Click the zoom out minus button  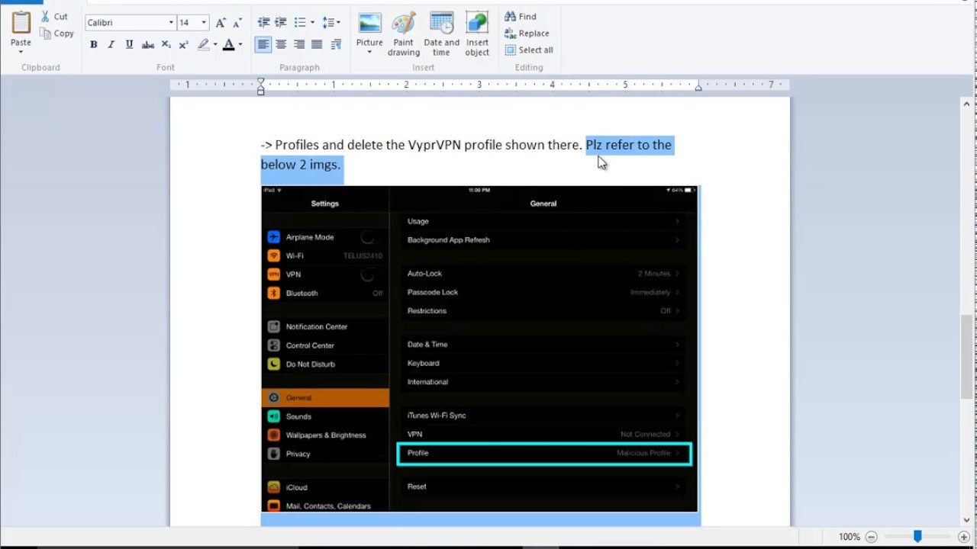coord(871,537)
